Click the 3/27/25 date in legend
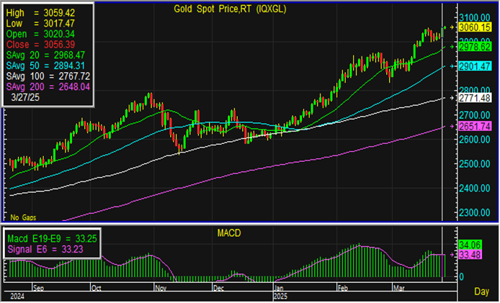 27,96
